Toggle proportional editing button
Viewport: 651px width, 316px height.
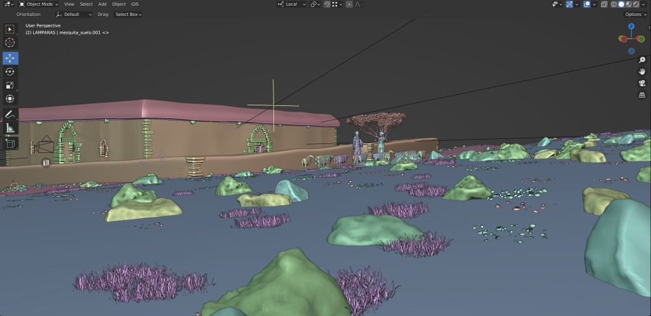(350, 4)
